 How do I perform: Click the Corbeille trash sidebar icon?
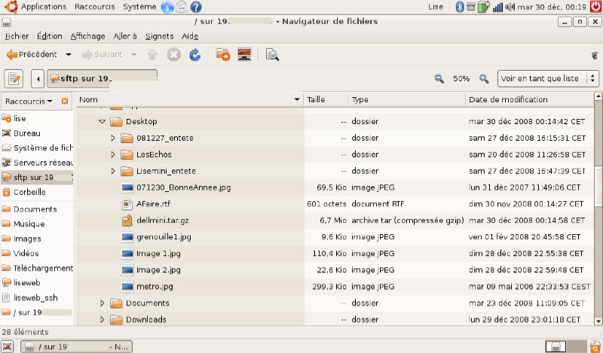click(x=7, y=192)
